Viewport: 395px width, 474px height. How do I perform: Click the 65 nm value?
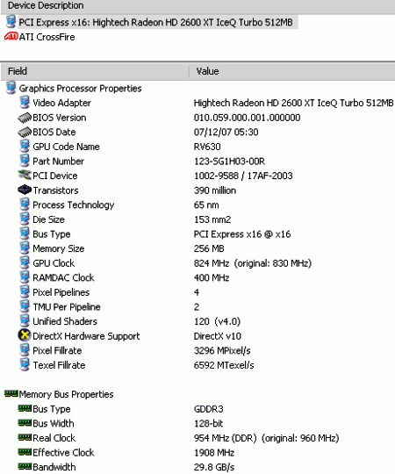pos(206,205)
